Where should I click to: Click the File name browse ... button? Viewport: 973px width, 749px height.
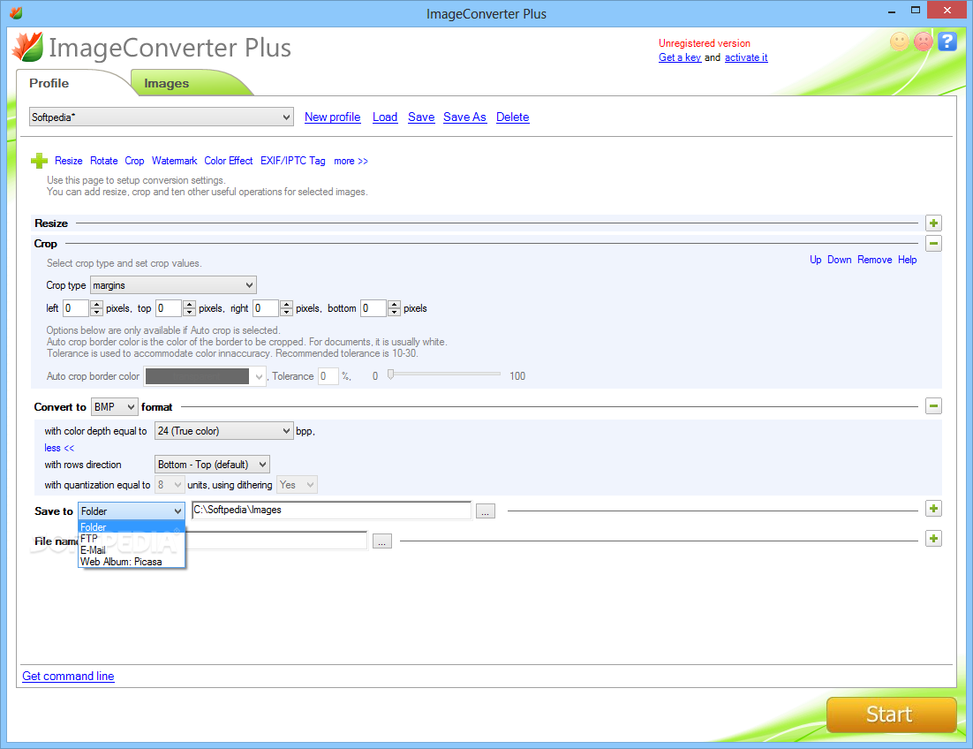click(381, 541)
